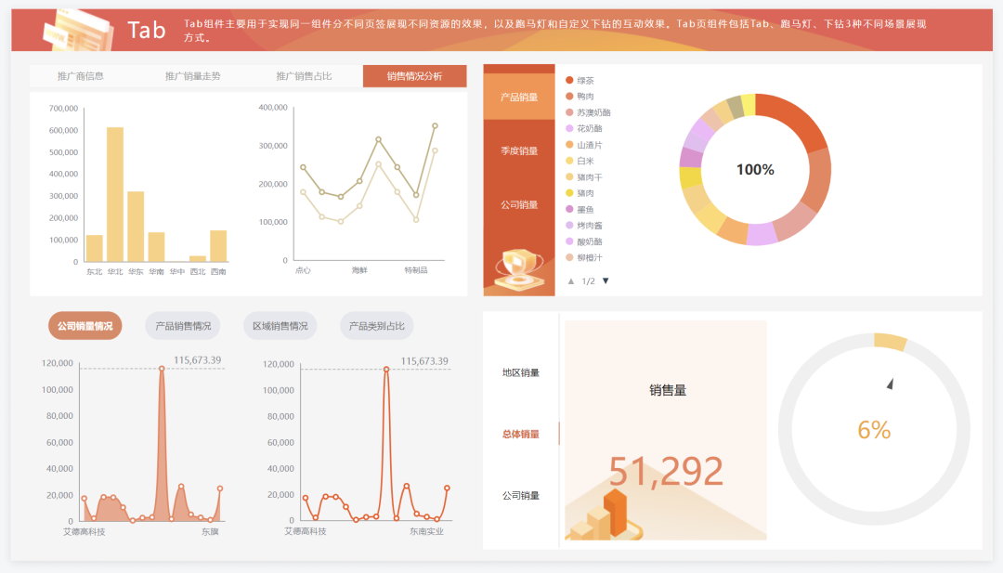Toggle the 猪肉 legend entry
Screen dimensions: 1003x573
(580, 193)
